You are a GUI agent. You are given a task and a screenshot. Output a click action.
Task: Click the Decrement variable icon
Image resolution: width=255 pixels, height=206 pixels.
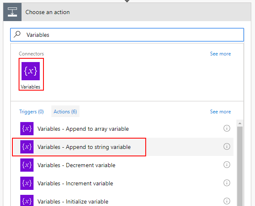click(x=27, y=165)
